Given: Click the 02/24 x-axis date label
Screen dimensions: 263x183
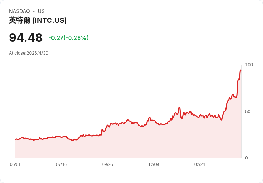Looking at the screenshot, I should (x=200, y=164).
